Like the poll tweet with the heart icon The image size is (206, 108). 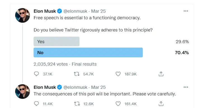click(x=118, y=74)
